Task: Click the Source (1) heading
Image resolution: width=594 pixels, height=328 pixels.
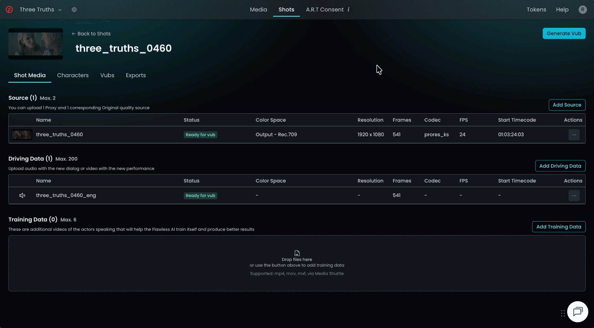Action: click(23, 98)
